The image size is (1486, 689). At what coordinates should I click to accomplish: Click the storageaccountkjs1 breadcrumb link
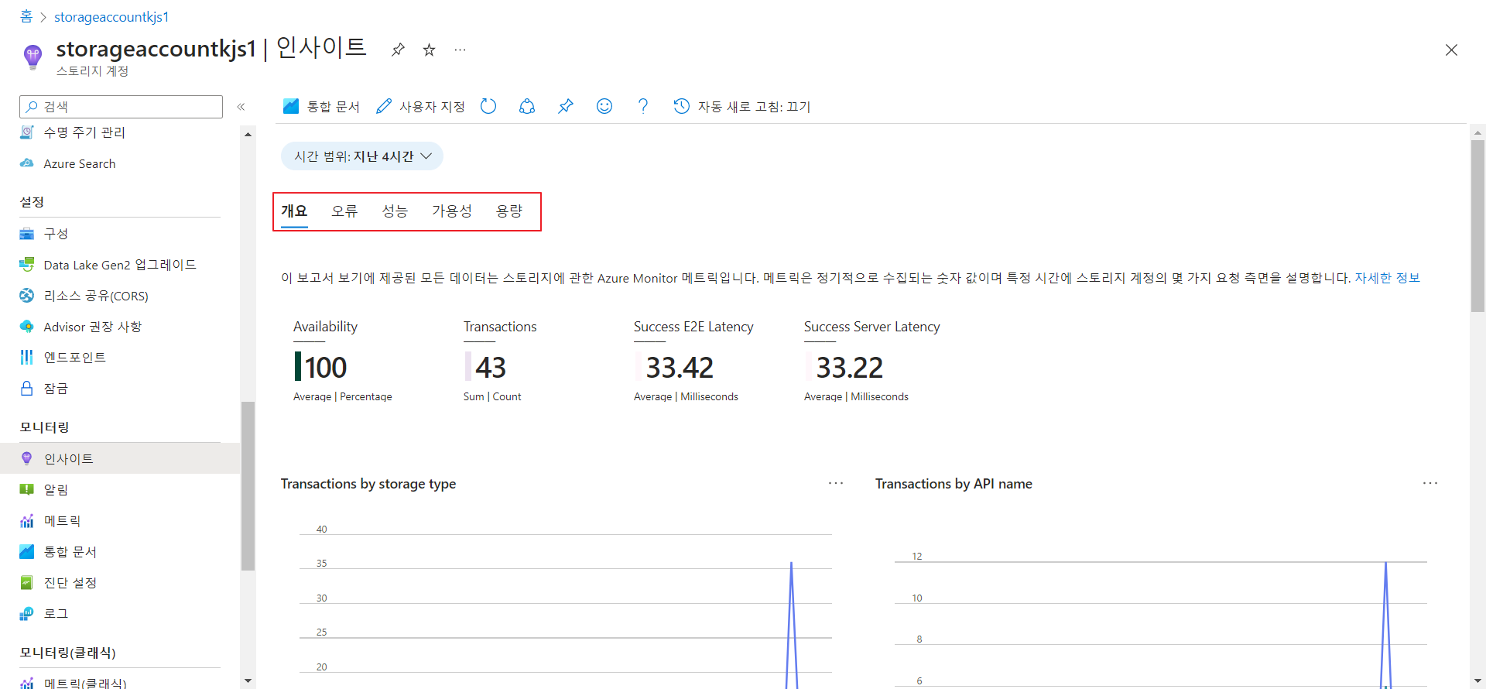click(111, 16)
